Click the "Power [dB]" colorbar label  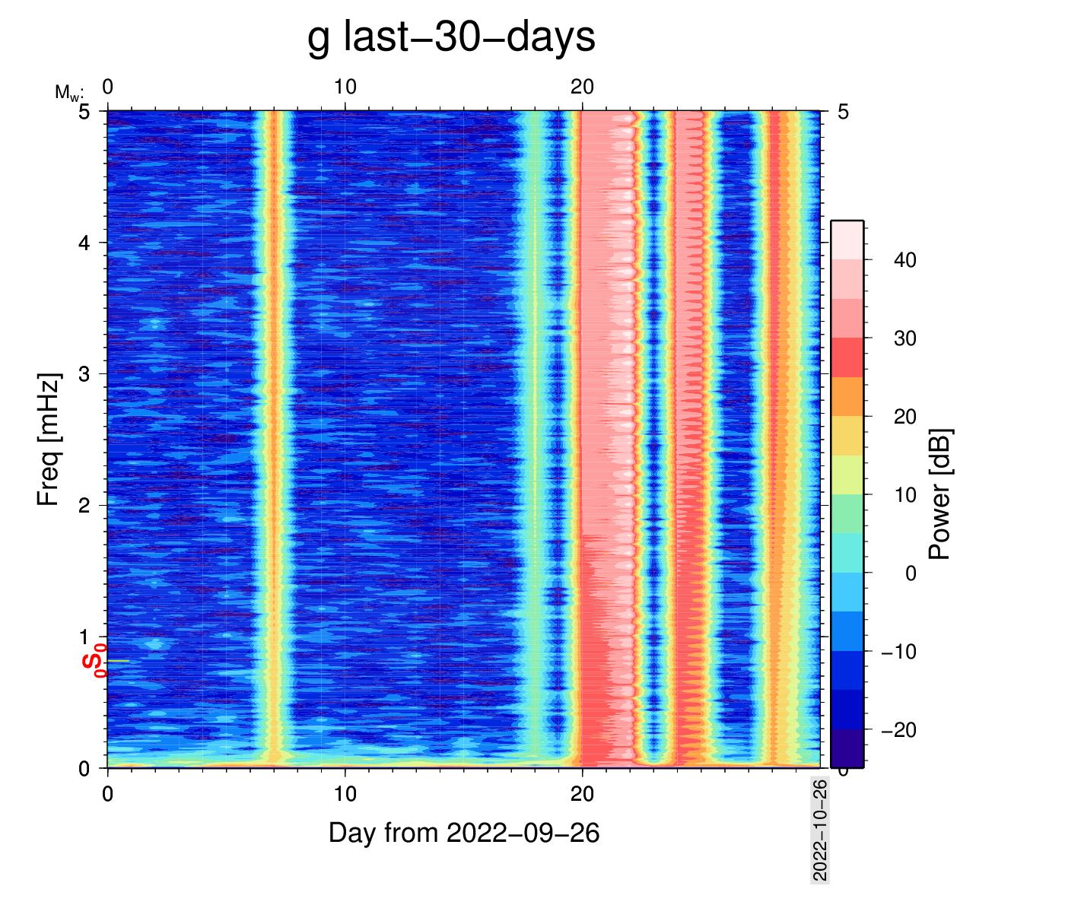pos(940,494)
